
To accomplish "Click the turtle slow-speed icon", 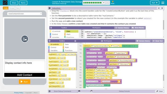I will click(x=79, y=91).
